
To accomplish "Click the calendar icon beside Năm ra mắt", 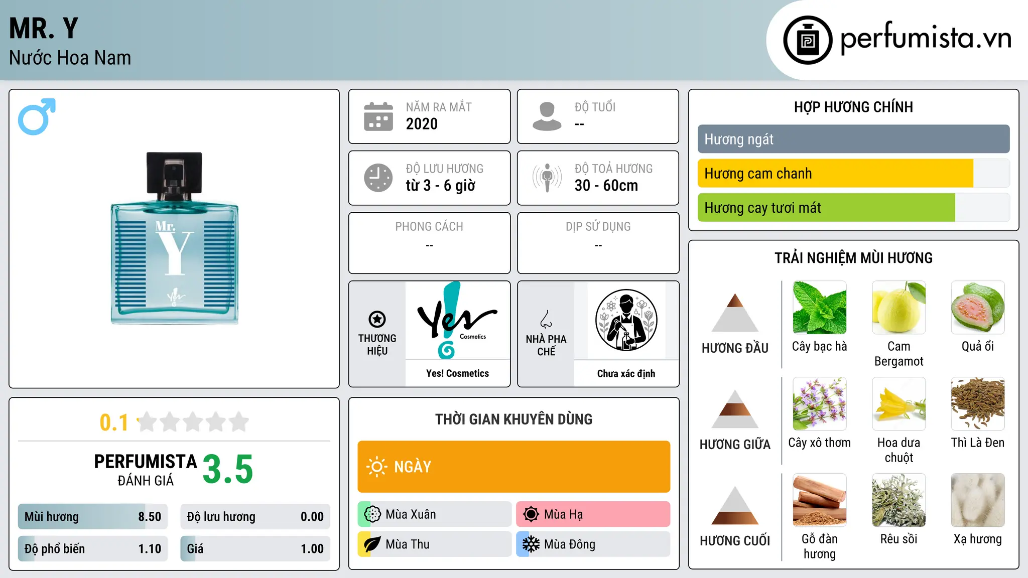I will pos(378,116).
